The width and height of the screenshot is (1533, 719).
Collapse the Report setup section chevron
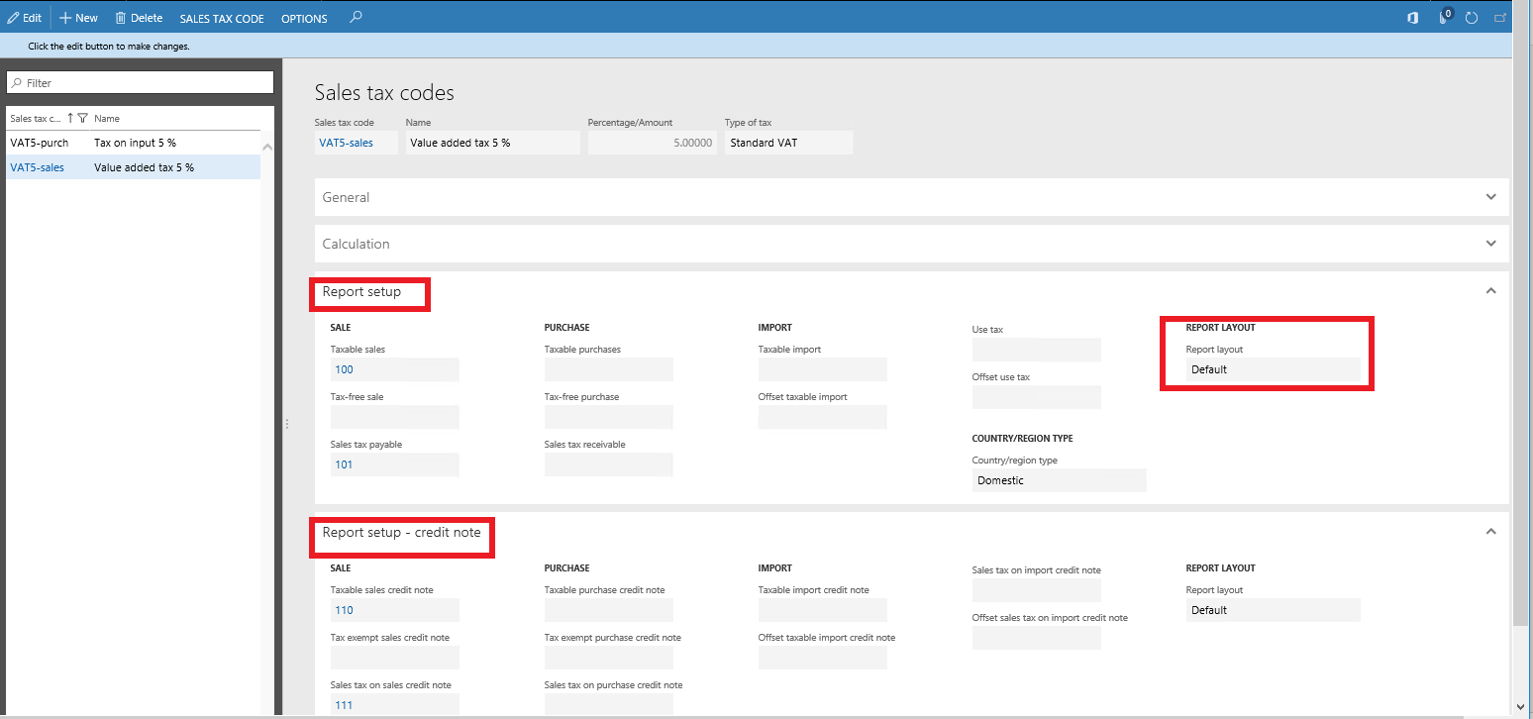tap(1491, 291)
